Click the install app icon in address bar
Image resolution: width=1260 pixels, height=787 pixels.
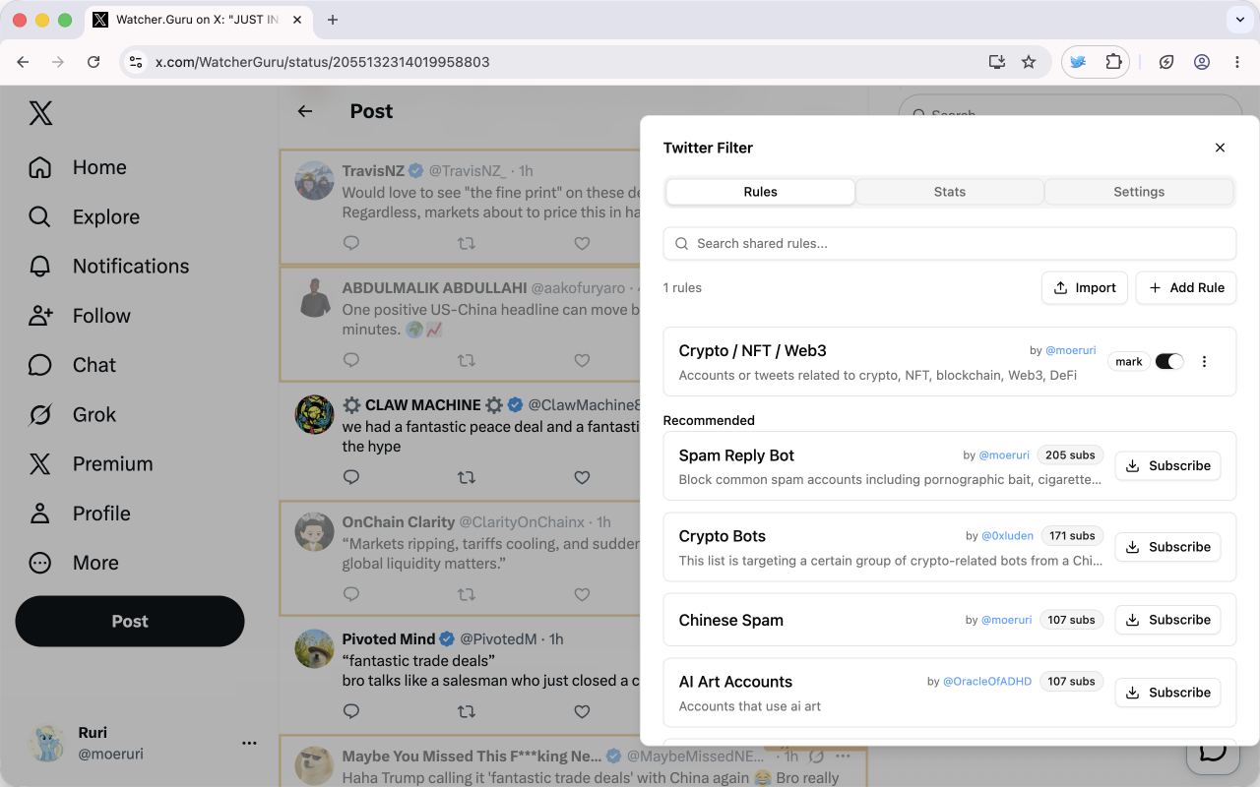(997, 62)
